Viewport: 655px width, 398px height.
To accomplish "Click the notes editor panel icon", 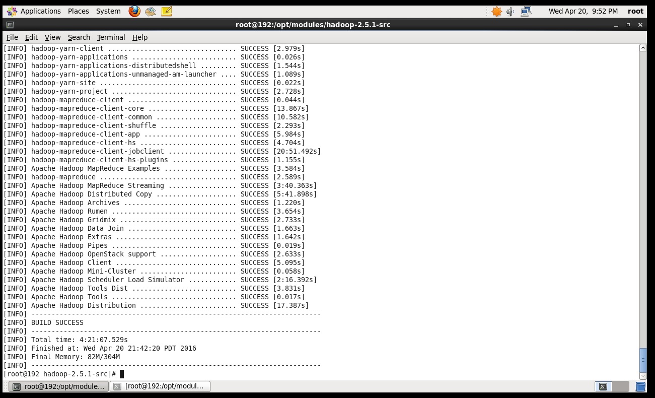I will pyautogui.click(x=167, y=11).
